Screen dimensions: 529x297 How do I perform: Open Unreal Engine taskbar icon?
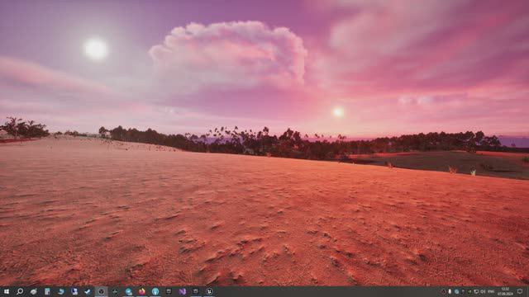click(209, 291)
